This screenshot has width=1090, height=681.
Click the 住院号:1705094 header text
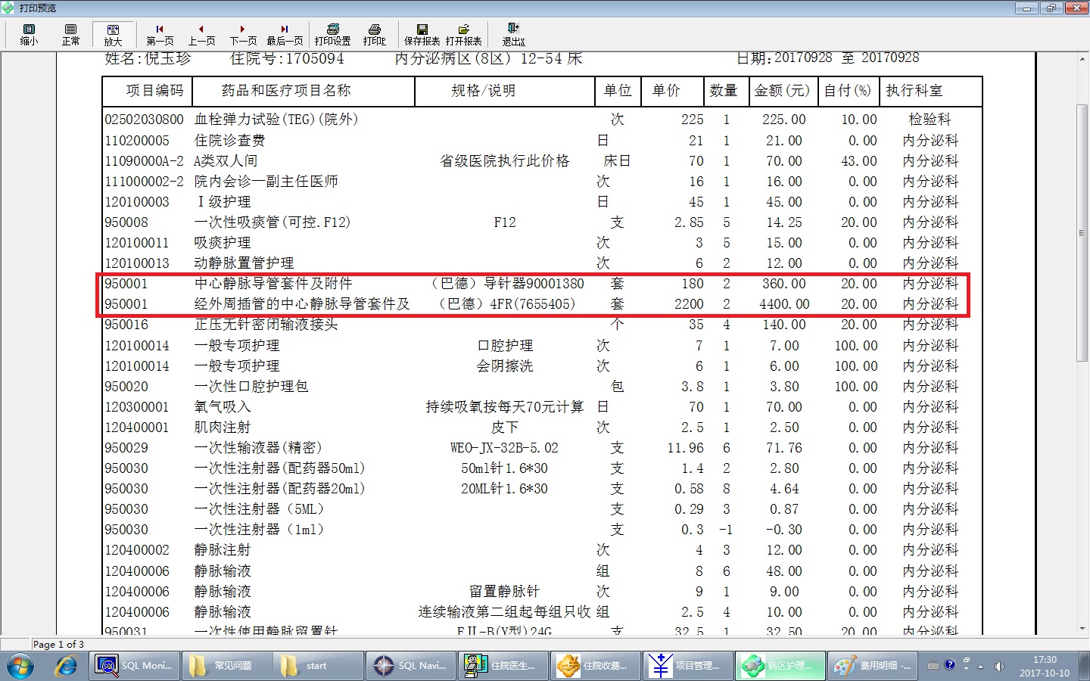(x=287, y=59)
